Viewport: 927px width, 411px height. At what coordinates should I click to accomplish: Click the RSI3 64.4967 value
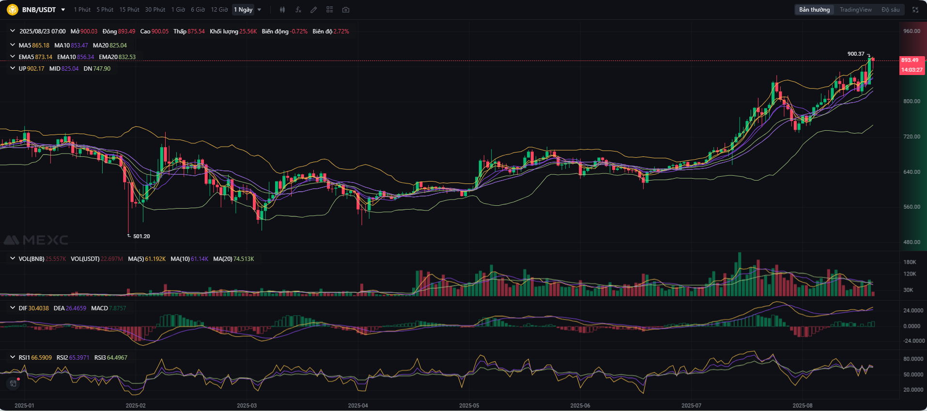[111, 358]
